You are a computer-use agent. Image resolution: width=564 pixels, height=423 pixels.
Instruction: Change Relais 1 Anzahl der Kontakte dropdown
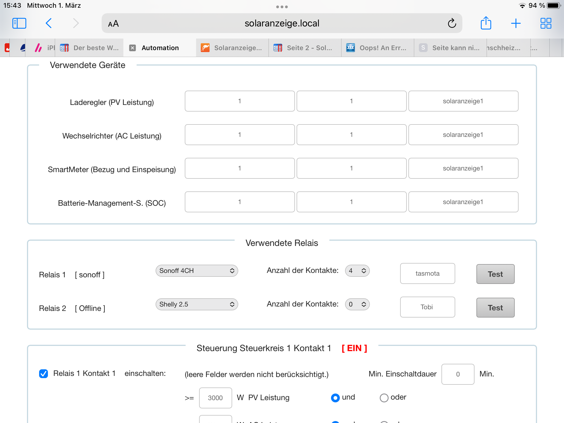357,271
